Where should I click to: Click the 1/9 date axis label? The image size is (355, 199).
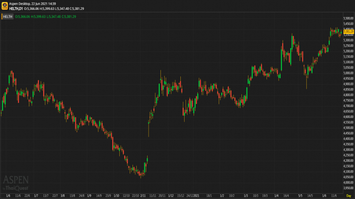pos(89,196)
